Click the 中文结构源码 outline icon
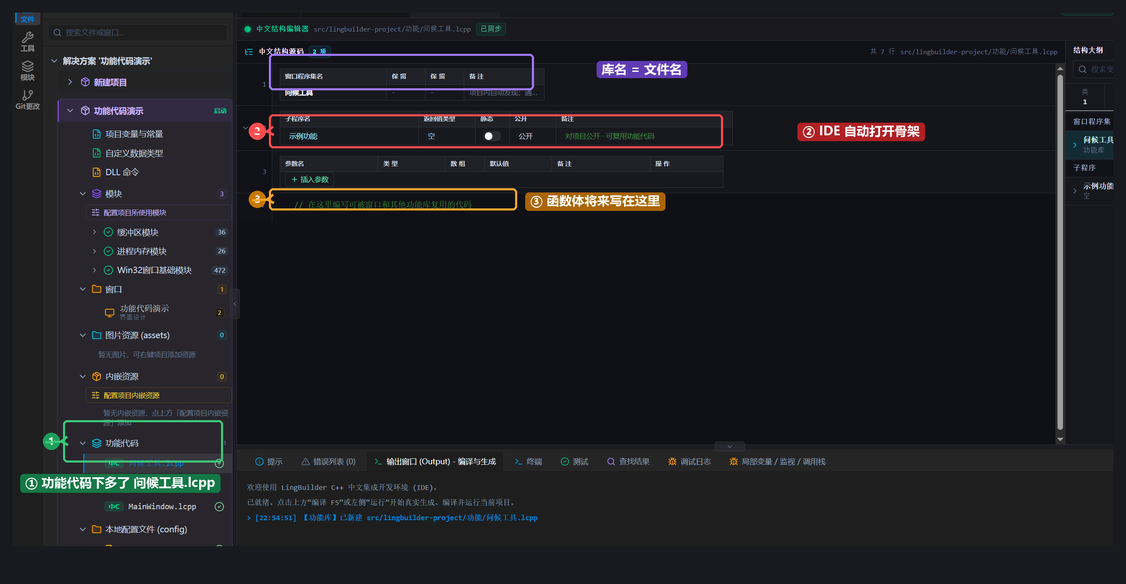This screenshot has width=1126, height=584. [x=249, y=52]
